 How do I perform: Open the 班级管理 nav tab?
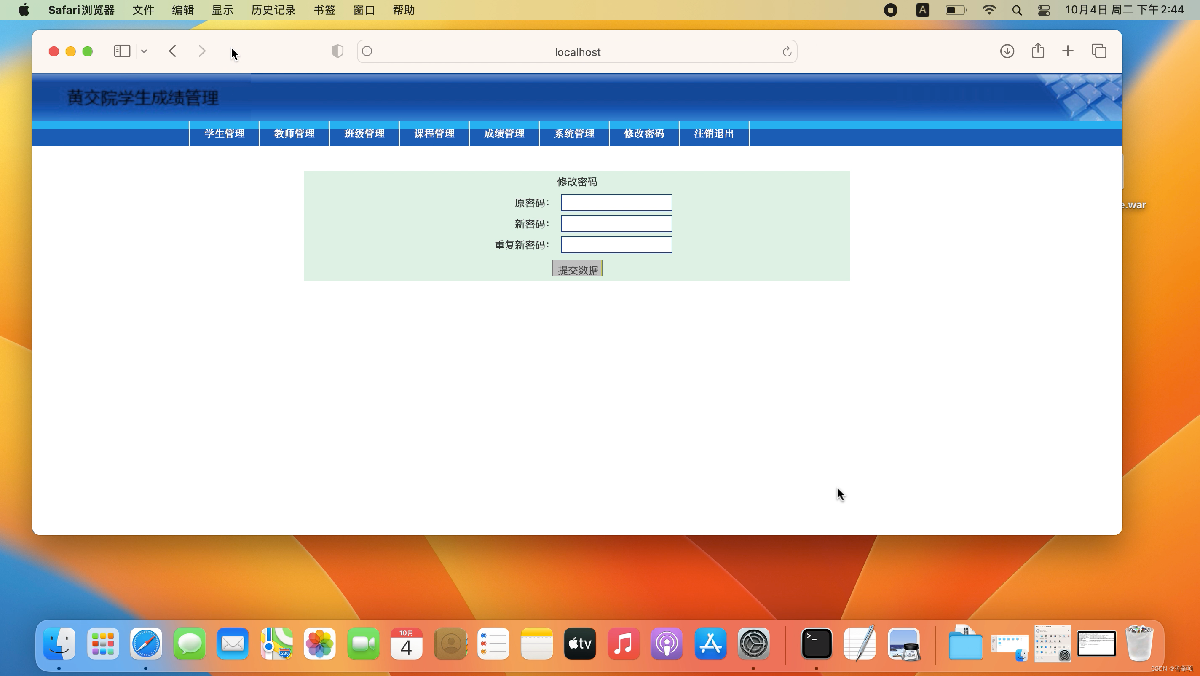pos(364,134)
